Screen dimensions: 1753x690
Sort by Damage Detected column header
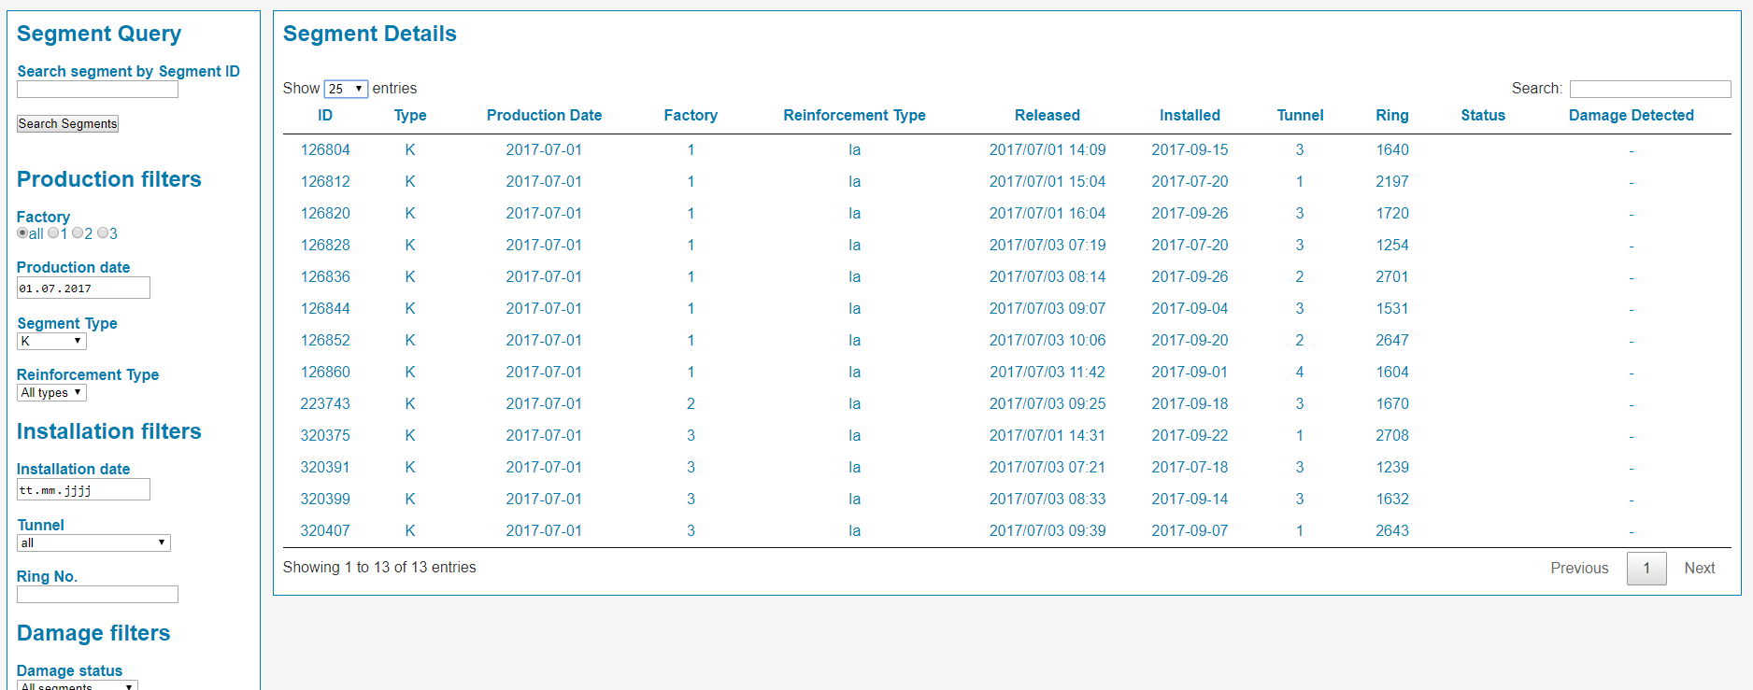coord(1631,116)
